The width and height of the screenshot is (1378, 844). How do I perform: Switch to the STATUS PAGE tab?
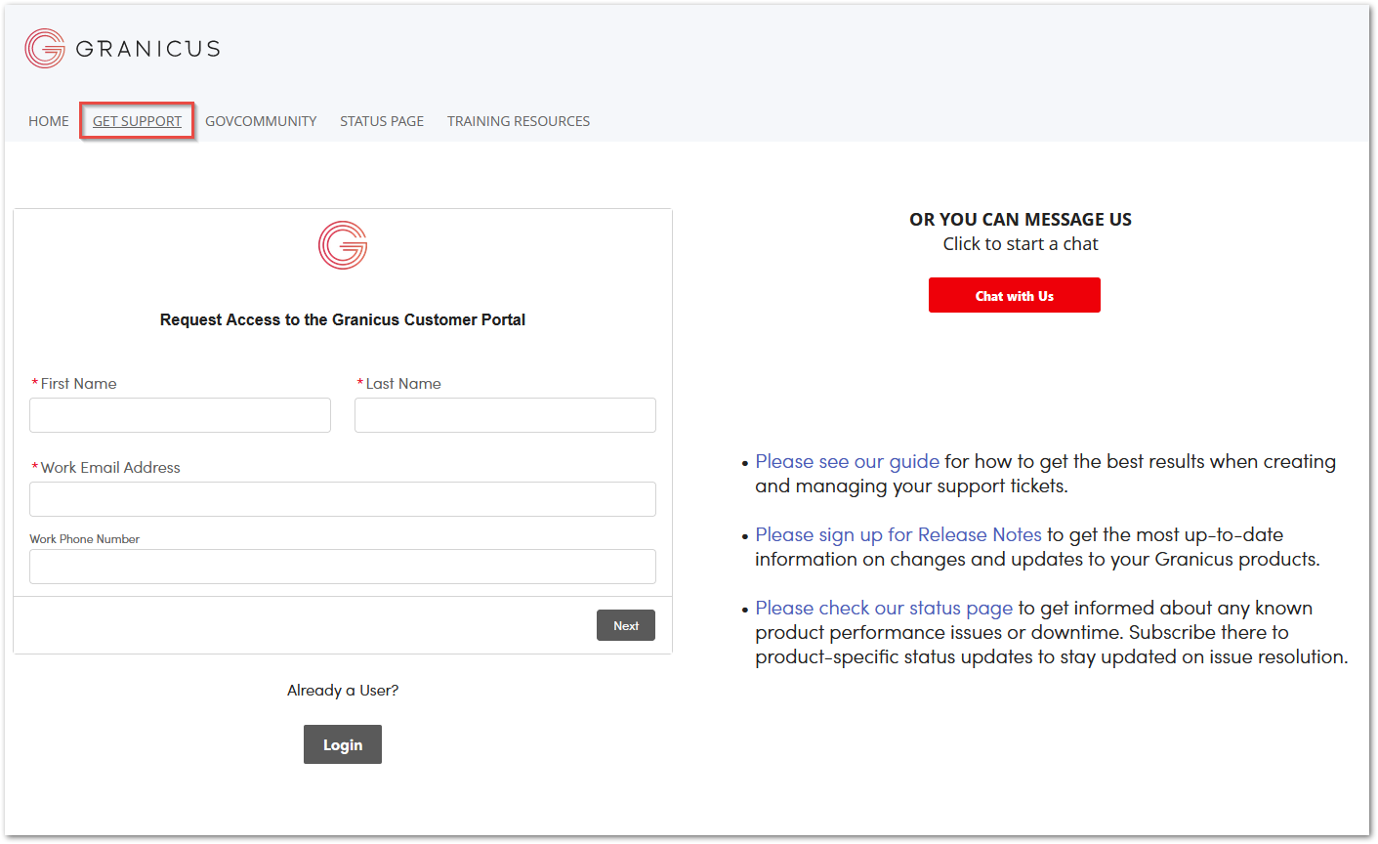point(381,120)
